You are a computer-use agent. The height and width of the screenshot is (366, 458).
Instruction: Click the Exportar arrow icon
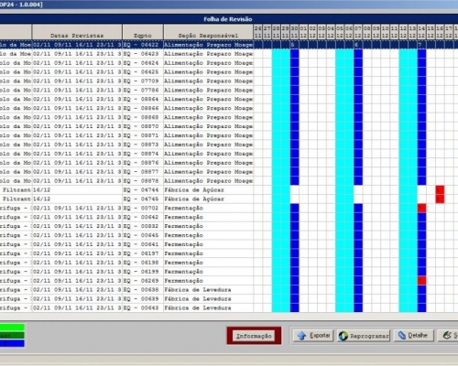pos(301,336)
